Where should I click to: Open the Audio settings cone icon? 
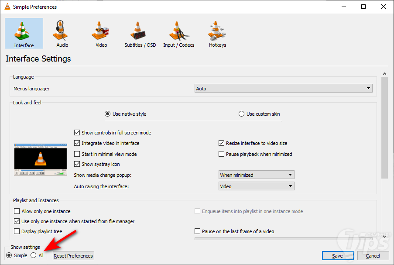(x=61, y=31)
